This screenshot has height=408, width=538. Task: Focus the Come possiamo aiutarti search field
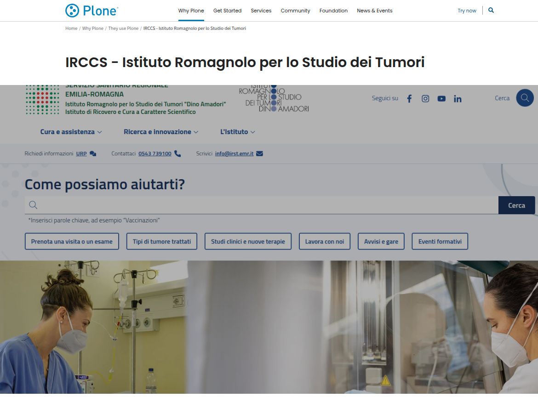pos(262,205)
